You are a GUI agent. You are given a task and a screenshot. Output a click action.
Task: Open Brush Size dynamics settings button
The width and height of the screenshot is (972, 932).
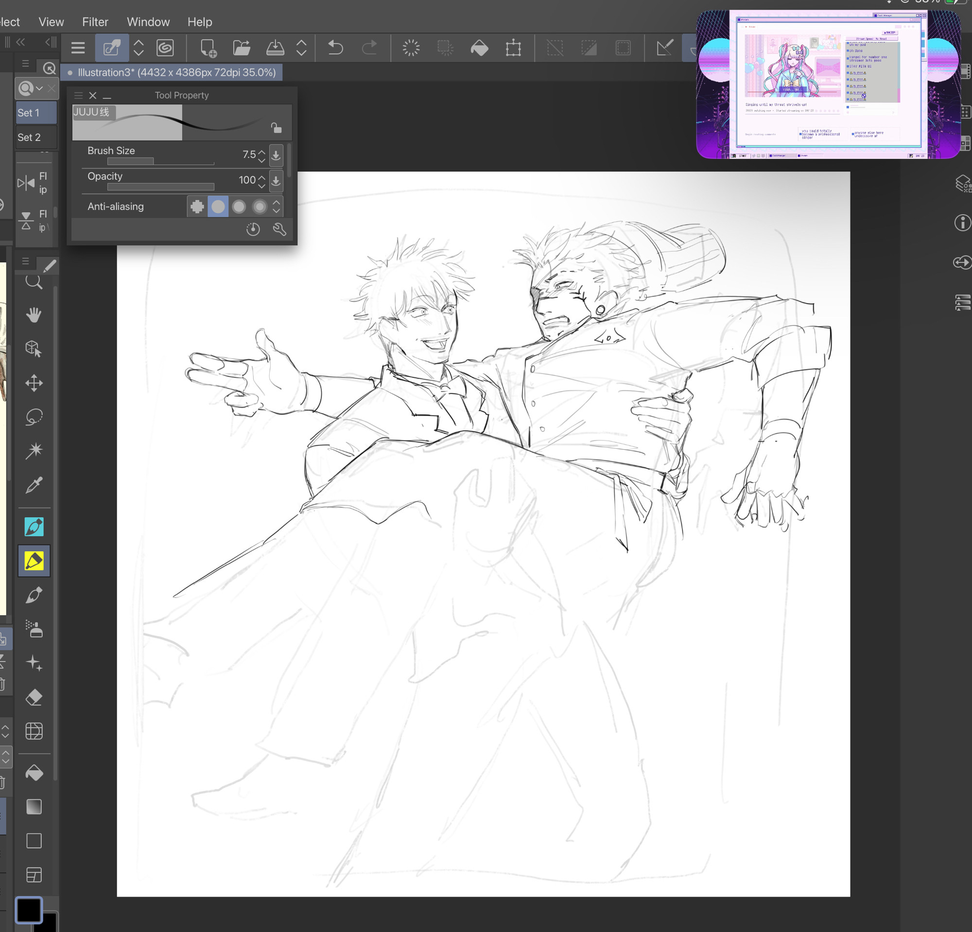click(x=276, y=155)
